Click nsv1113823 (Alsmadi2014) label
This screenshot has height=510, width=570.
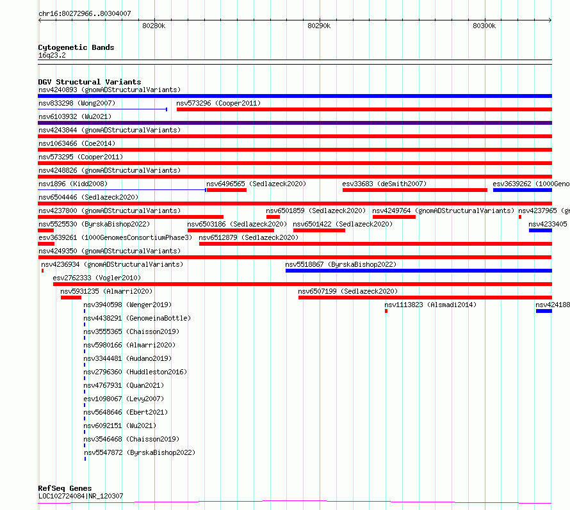click(431, 305)
